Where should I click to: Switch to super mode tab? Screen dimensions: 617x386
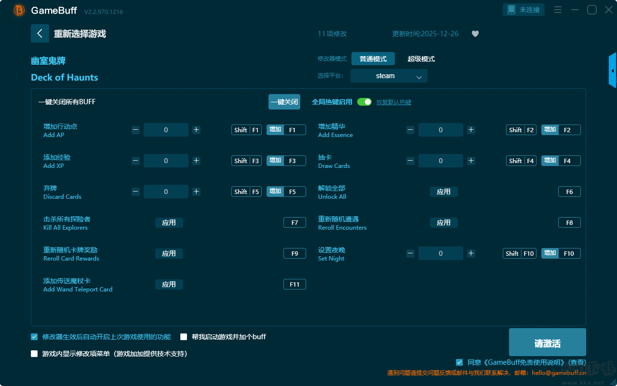pos(421,59)
